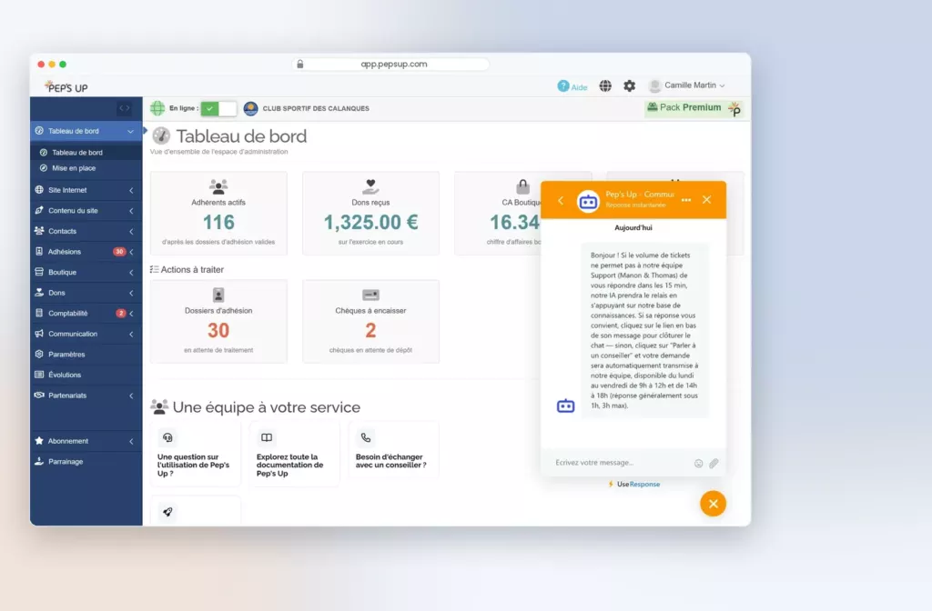The height and width of the screenshot is (611, 932).
Task: Open the settings gear icon
Action: coord(630,86)
